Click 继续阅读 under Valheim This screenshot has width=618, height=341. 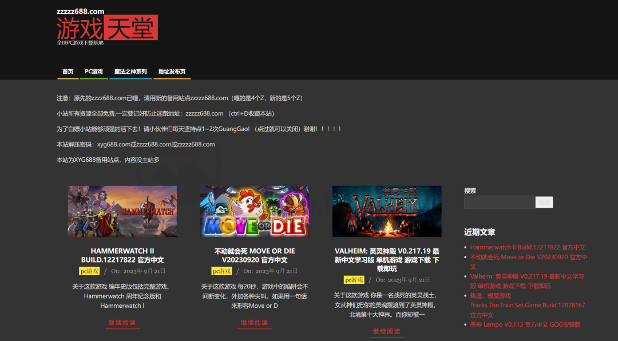pyautogui.click(x=387, y=331)
